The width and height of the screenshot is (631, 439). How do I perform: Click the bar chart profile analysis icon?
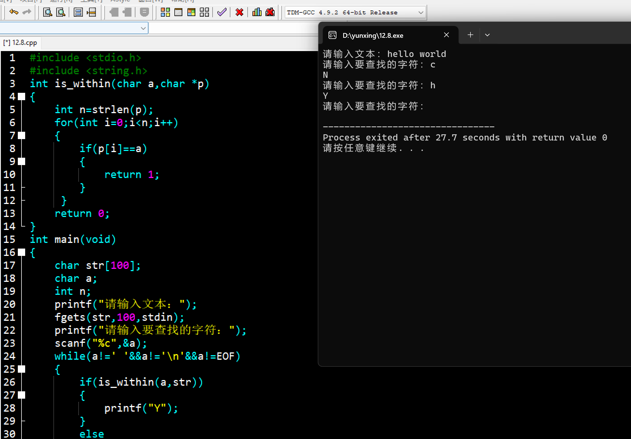click(x=257, y=12)
